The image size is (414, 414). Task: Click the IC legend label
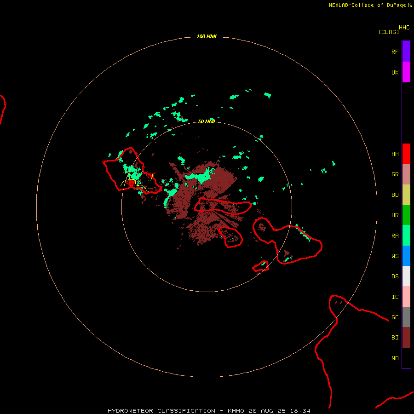(395, 297)
